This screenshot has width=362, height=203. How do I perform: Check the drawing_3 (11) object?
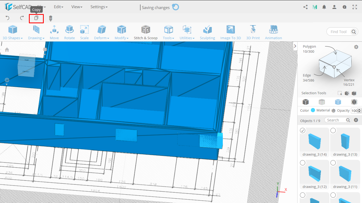click(x=333, y=163)
